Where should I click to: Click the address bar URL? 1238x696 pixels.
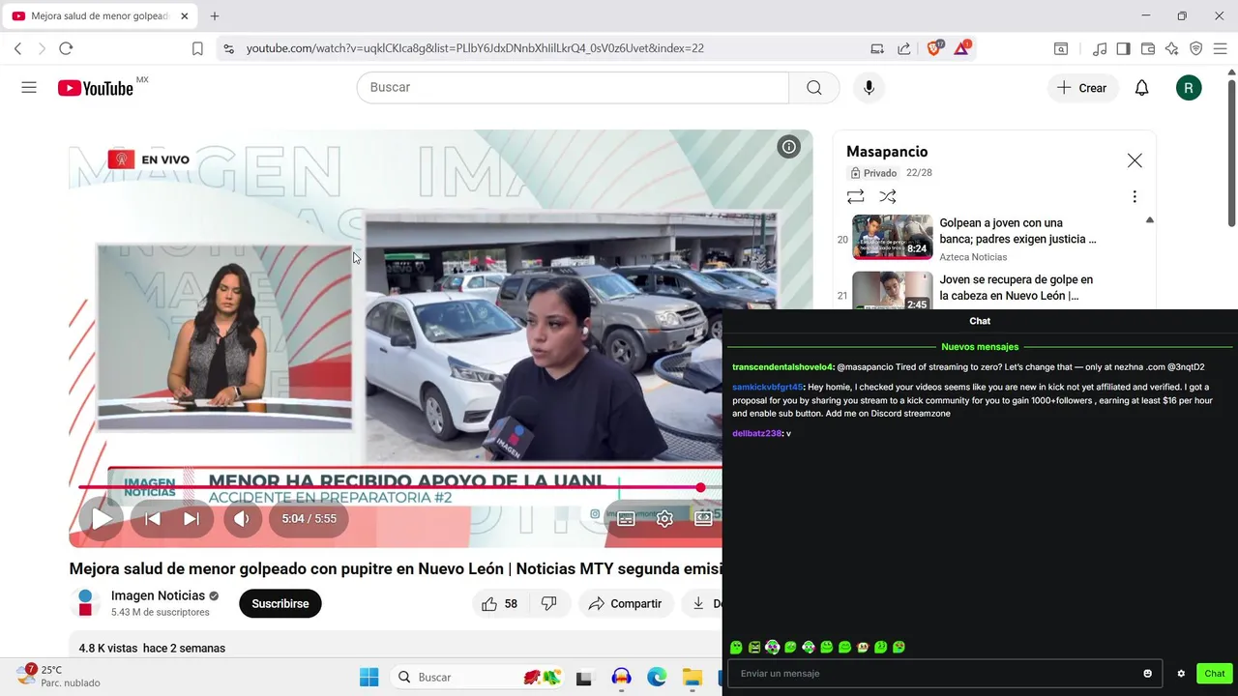475,48
